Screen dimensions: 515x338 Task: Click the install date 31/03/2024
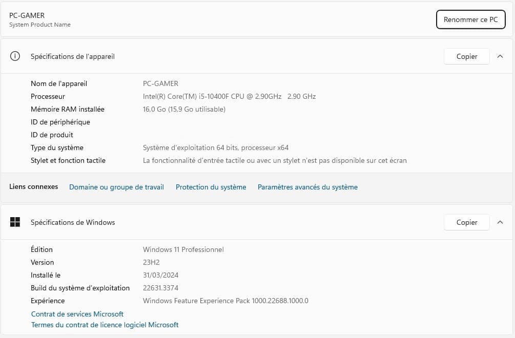pos(160,275)
